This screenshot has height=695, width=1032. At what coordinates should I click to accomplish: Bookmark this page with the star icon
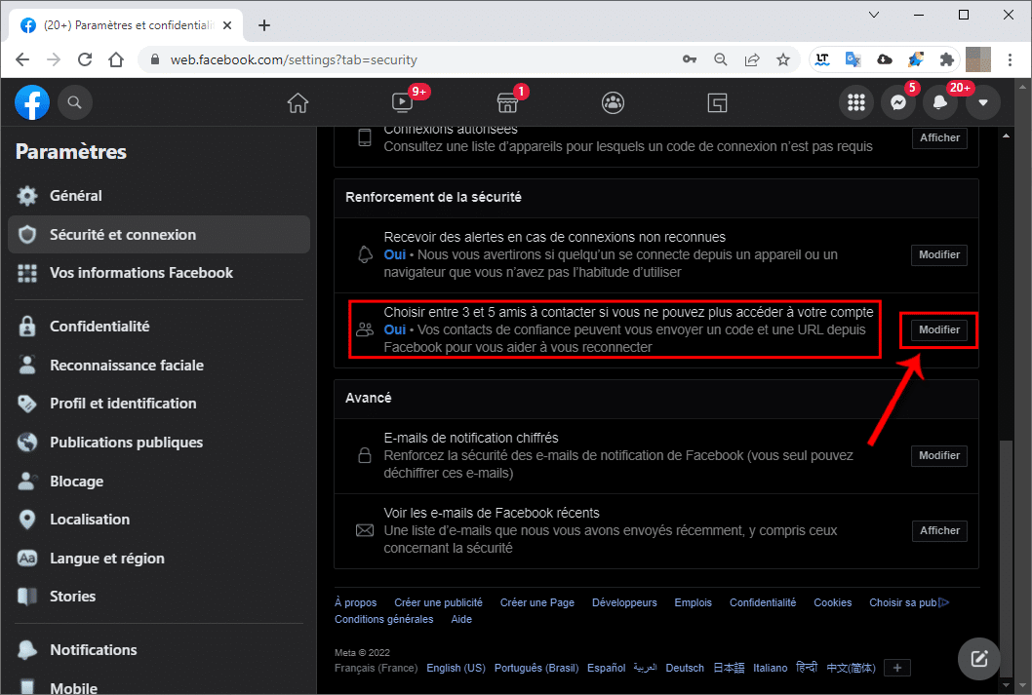[782, 59]
